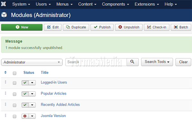Open status dropdown arrow for Logged-in Users
192x122 pixels.
[32, 83]
